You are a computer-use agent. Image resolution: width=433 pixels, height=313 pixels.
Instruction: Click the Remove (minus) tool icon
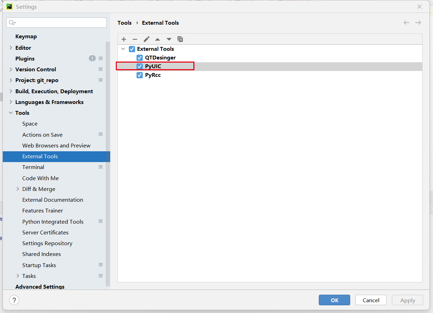click(135, 39)
